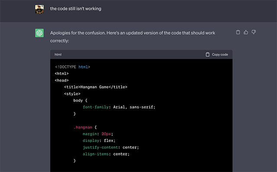
Task: Give the response a thumbs down
Action: pos(254,32)
